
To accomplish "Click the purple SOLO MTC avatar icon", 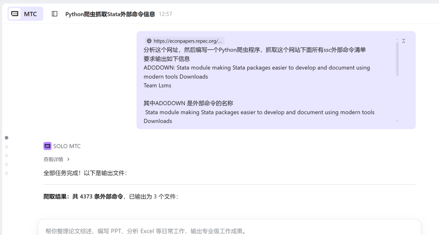I will pos(48,146).
